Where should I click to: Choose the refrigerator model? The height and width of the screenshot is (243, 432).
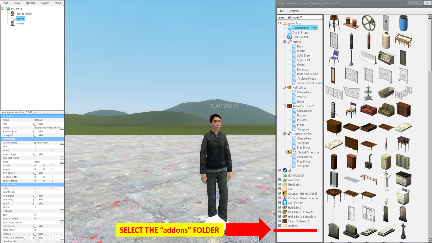pos(386,162)
